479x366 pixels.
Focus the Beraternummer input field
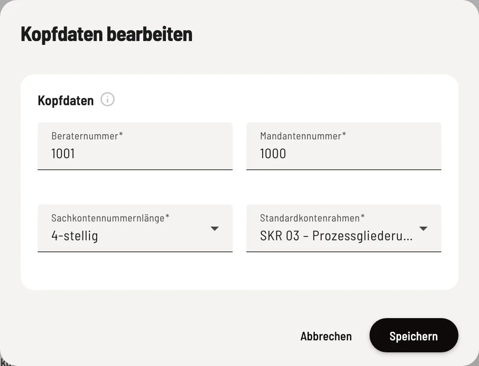135,146
